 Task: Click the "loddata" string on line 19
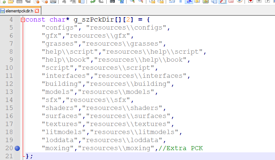point(60,140)
